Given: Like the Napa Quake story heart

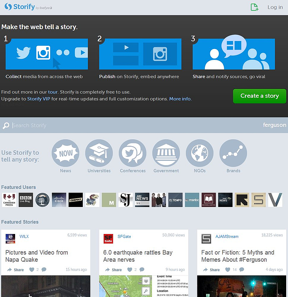Looking at the screenshot, I should click(32, 270).
